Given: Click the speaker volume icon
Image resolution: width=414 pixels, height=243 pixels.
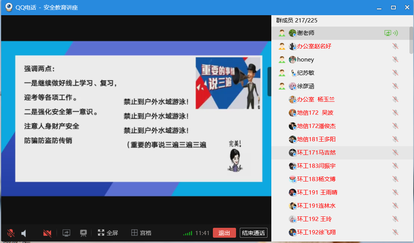Looking at the screenshot, I should pos(24,233).
